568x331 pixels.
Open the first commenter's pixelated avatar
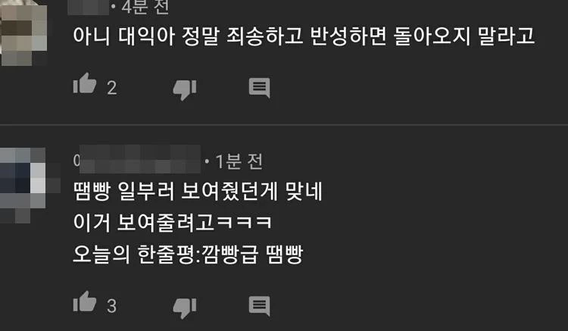pyautogui.click(x=23, y=33)
